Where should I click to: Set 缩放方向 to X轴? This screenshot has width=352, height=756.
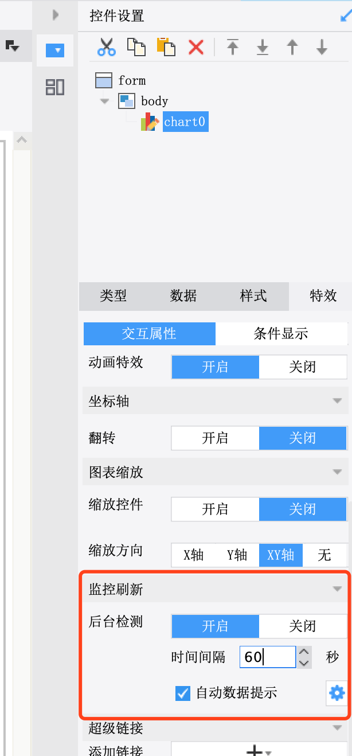point(194,555)
